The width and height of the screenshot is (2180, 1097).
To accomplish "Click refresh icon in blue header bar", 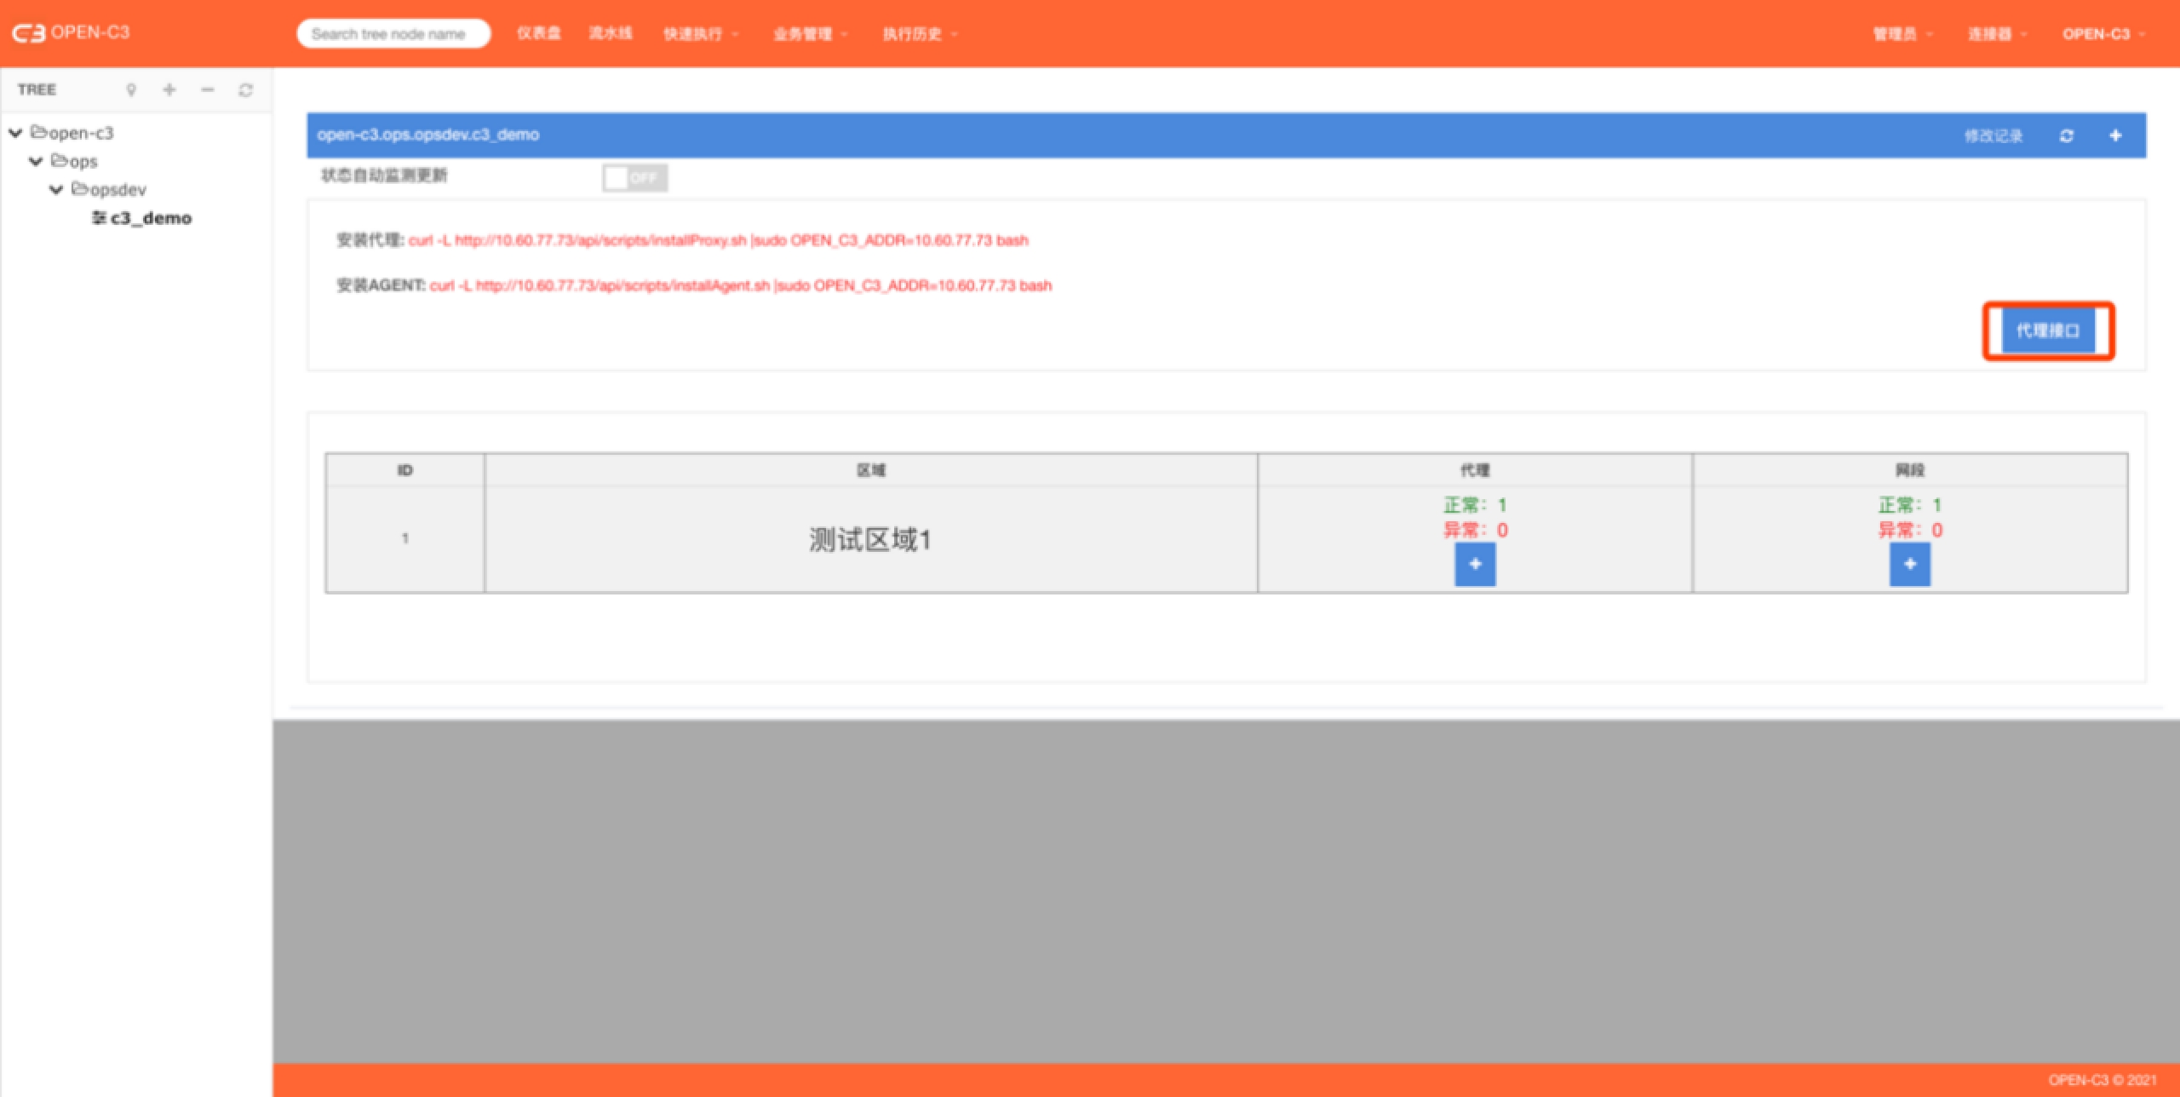I will click(x=2067, y=135).
